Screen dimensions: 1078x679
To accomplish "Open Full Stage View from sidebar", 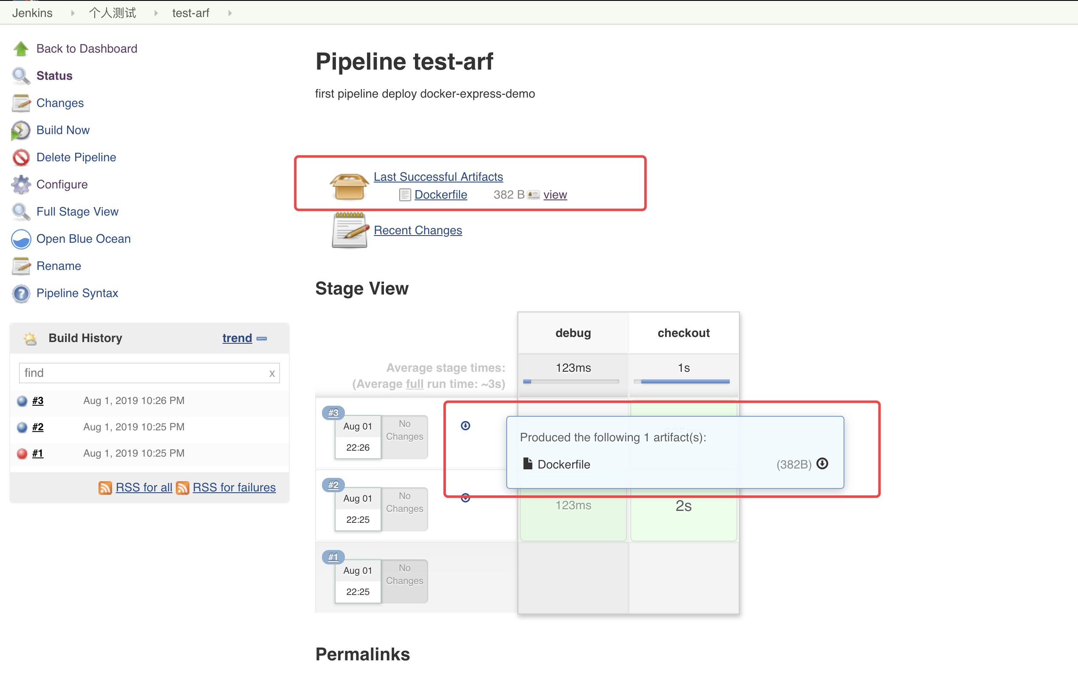I will [x=77, y=212].
